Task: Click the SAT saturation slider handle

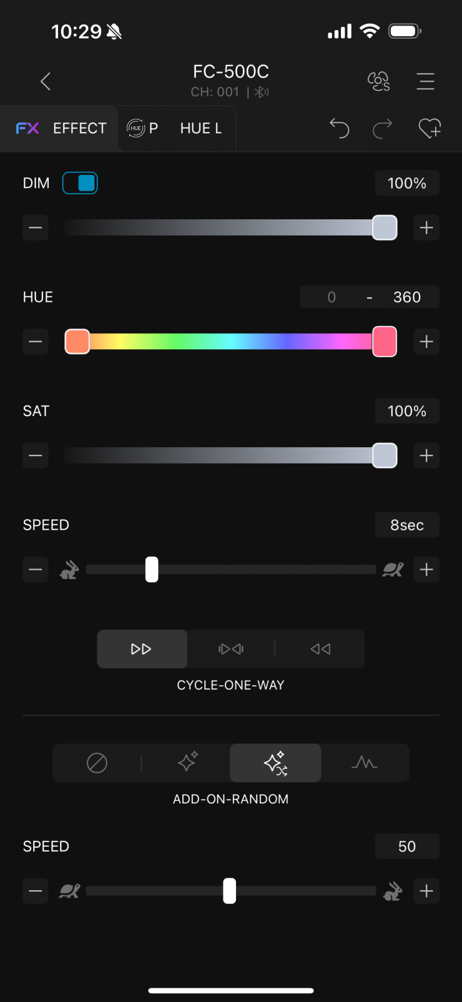Action: click(x=385, y=455)
